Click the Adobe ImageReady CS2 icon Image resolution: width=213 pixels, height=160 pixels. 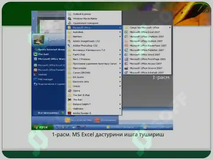point(69,41)
